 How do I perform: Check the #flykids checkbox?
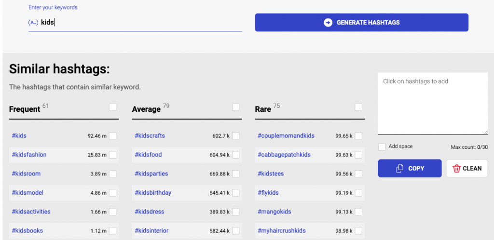pyautogui.click(x=358, y=192)
